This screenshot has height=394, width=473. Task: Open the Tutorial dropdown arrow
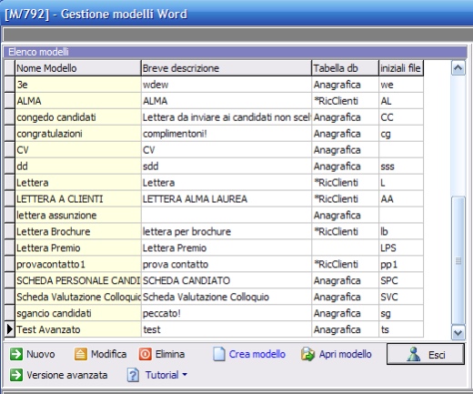pos(185,375)
